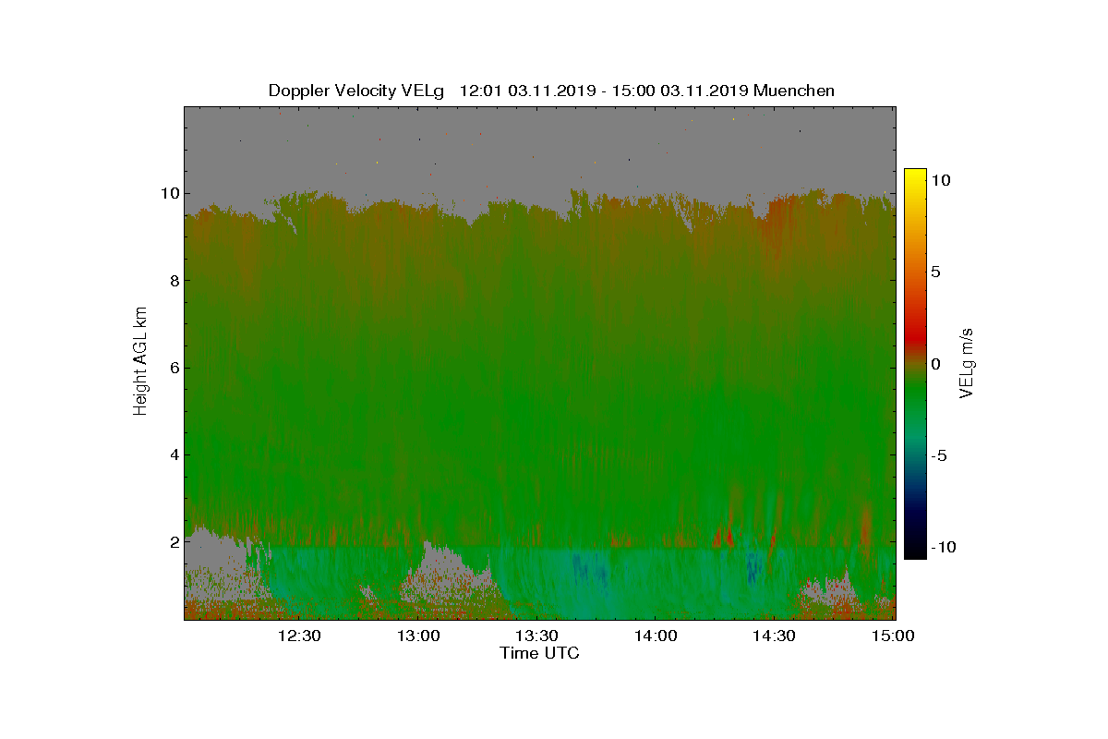Click the height axis '2' tick label
The width and height of the screenshot is (1108, 739).
click(174, 541)
